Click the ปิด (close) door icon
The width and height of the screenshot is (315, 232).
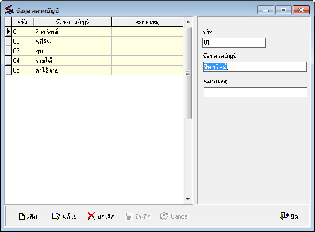tap(284, 216)
